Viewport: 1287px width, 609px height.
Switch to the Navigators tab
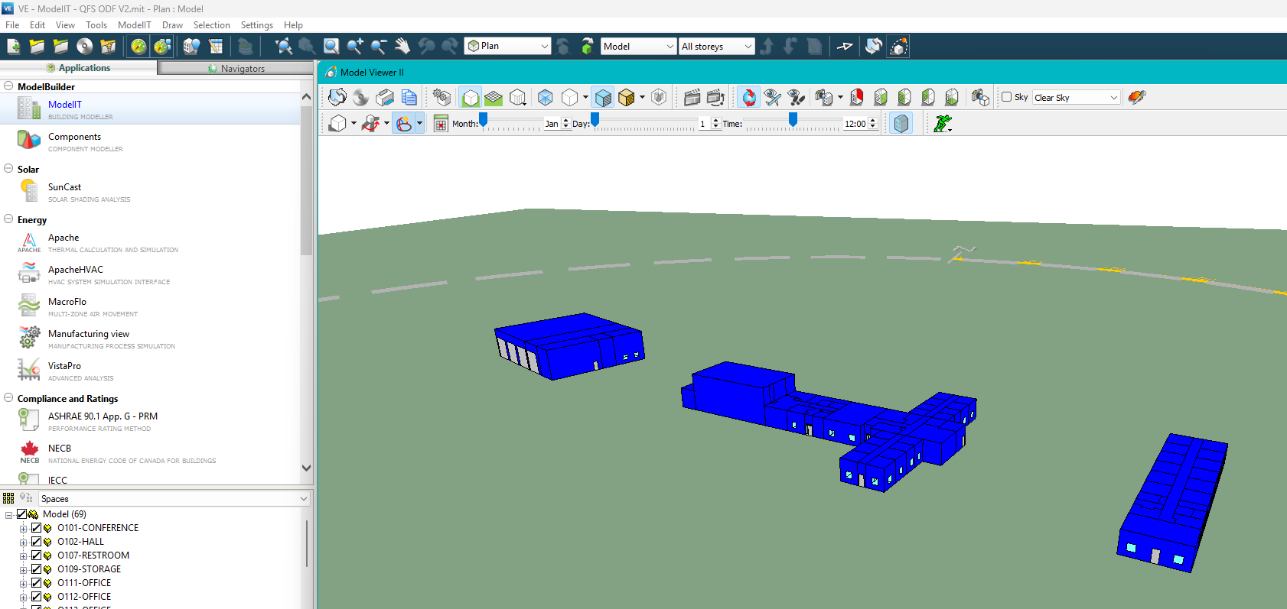(236, 68)
